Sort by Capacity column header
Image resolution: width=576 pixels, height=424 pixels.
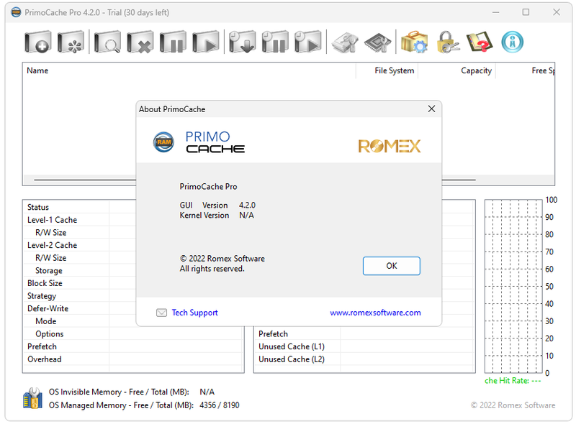pyautogui.click(x=456, y=70)
